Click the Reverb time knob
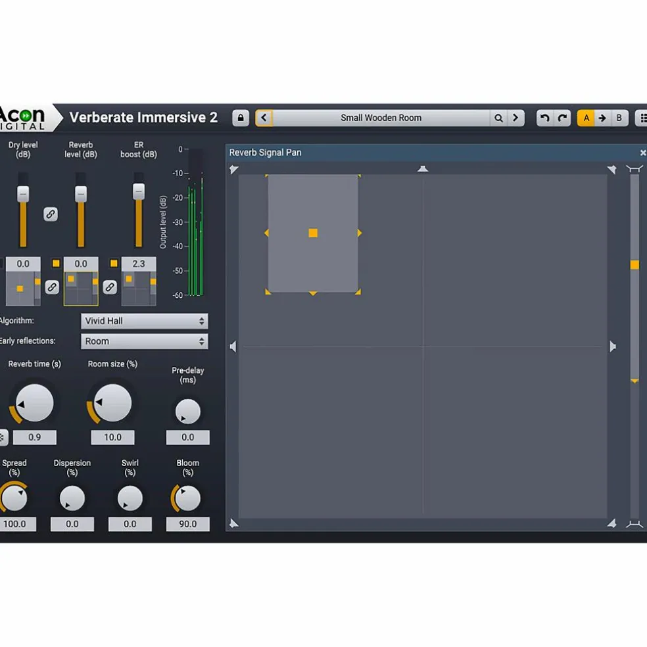Image resolution: width=647 pixels, height=647 pixels. click(35, 403)
